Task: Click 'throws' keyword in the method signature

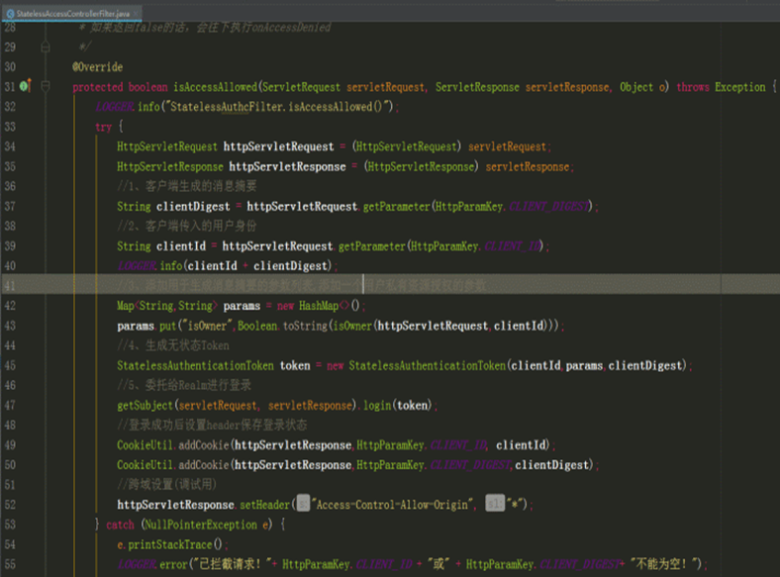Action: tap(693, 87)
